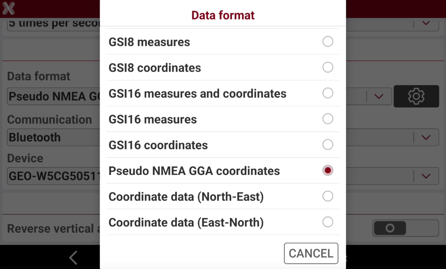Image resolution: width=446 pixels, height=269 pixels.
Task: Select Pseudo NMEA GGA coordinates radio
Action: (327, 171)
